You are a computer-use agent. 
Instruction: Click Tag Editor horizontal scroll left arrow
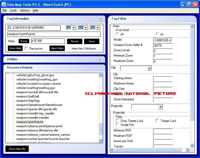[x=112, y=150]
